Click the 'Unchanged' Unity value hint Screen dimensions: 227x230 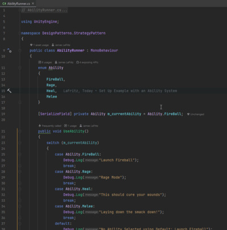[x=196, y=114]
